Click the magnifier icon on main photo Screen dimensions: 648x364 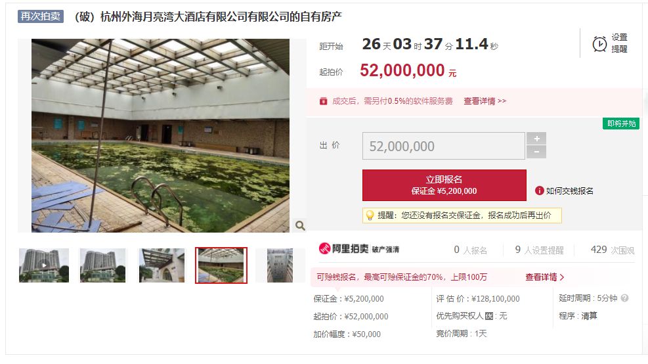click(300, 225)
